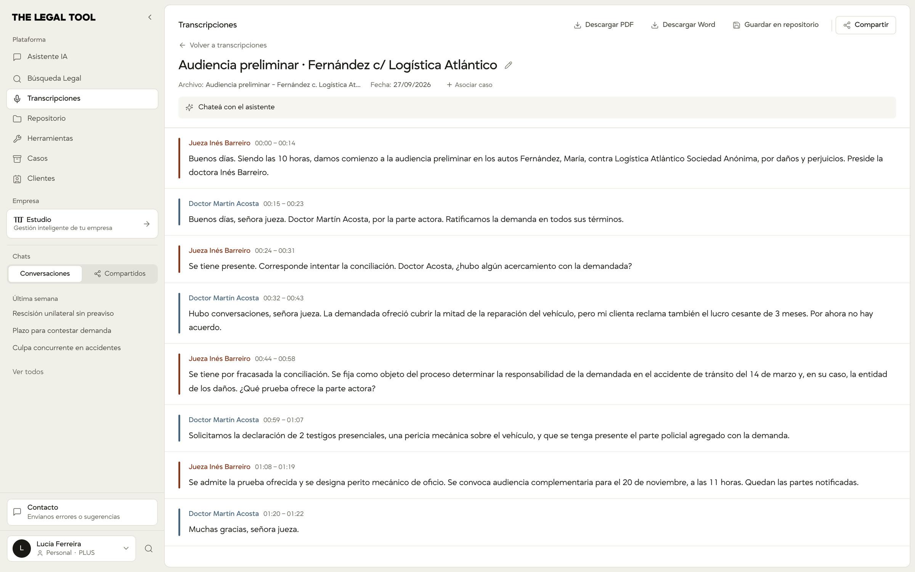Click the text 'Muchas gracias, señora jueza.'
This screenshot has height=572, width=915.
[244, 529]
